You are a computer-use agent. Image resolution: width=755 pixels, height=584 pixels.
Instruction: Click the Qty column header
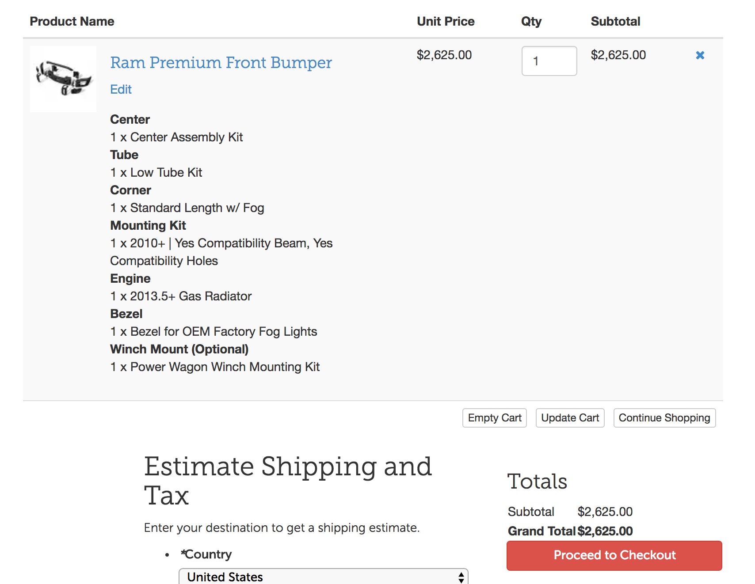[x=531, y=21]
